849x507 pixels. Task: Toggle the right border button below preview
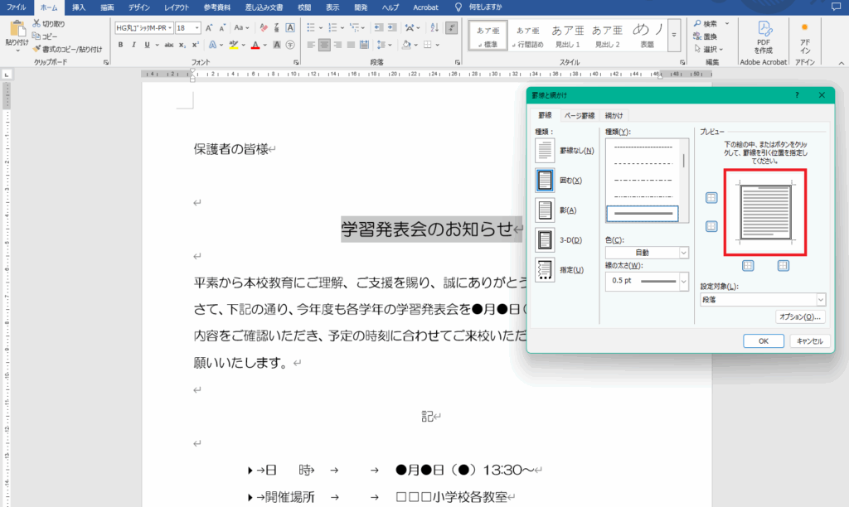(784, 265)
